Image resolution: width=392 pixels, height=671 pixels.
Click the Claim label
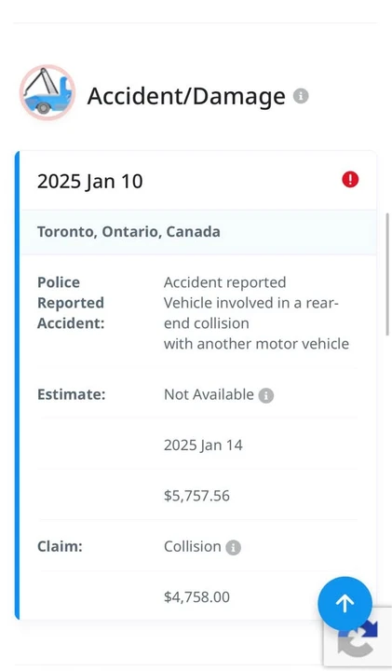60,546
